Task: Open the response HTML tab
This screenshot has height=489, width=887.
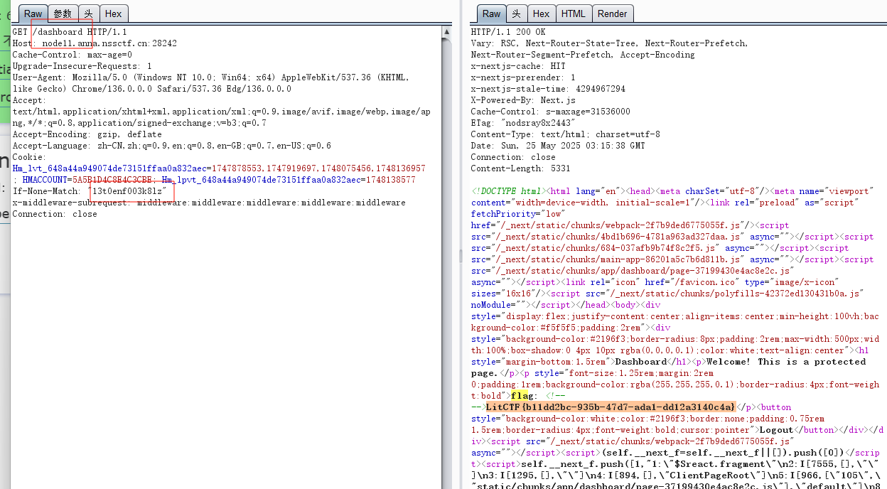Action: click(x=573, y=14)
